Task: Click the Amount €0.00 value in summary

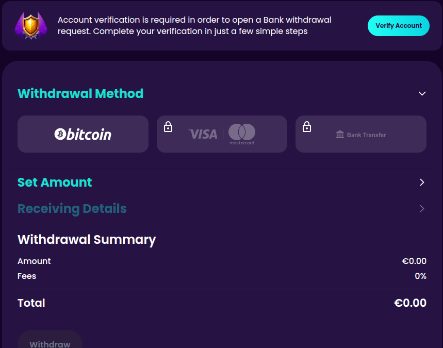Action: point(414,261)
